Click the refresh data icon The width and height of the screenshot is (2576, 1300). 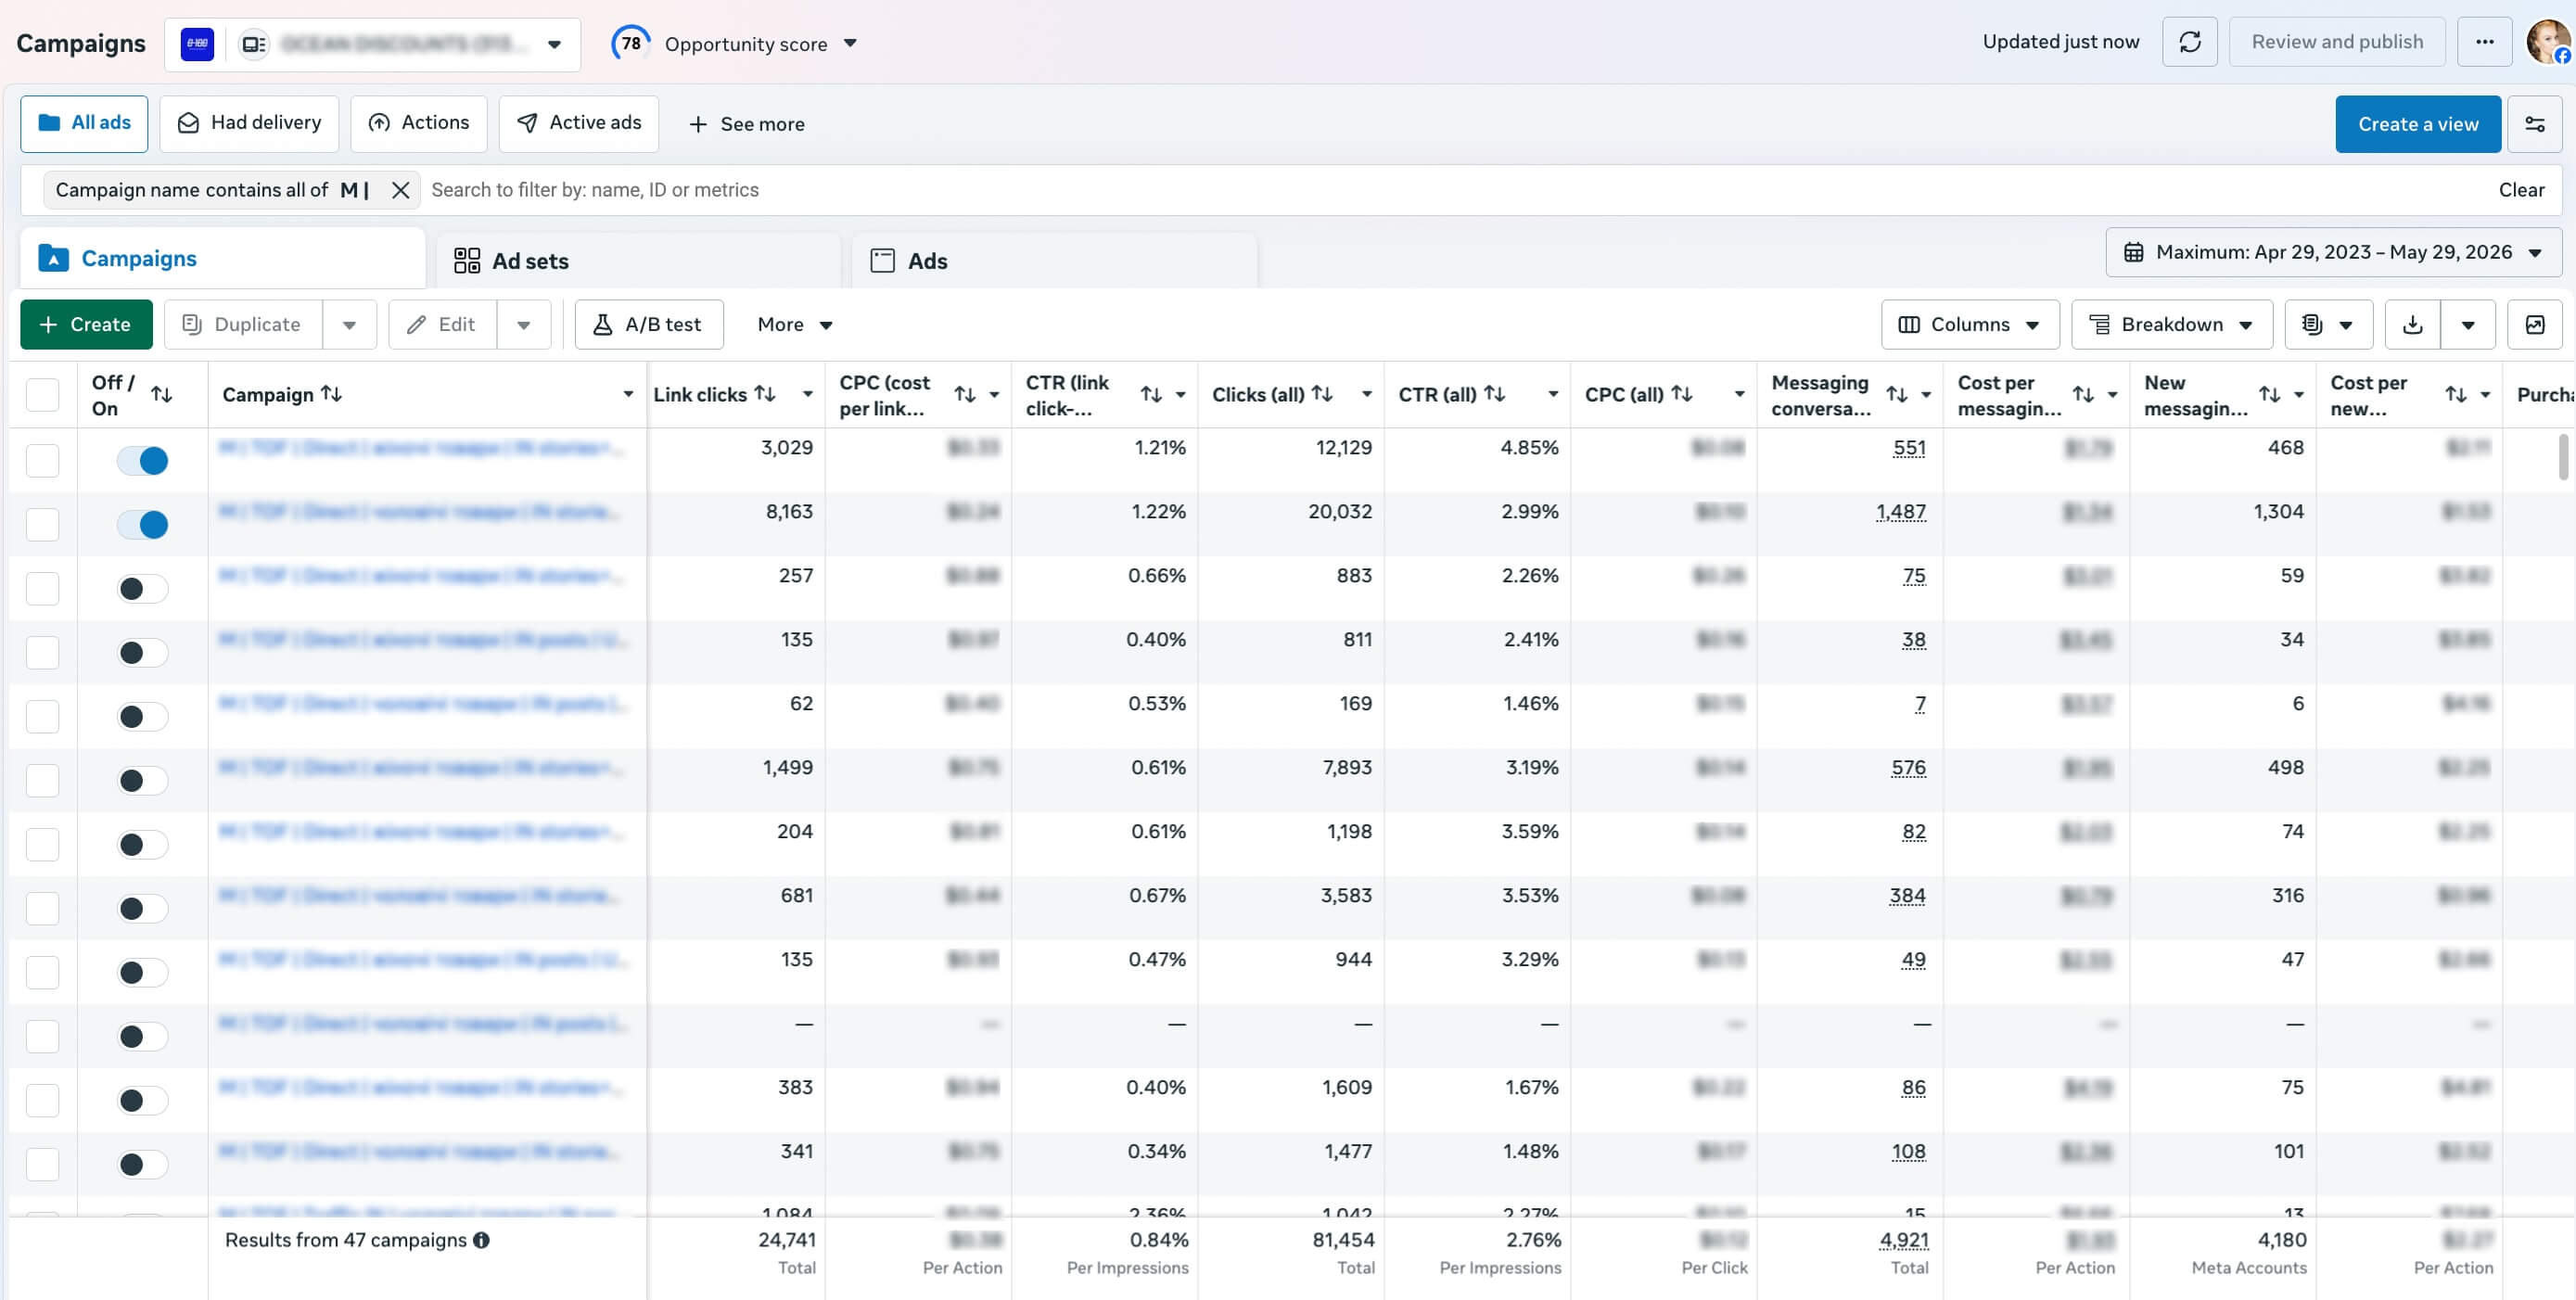tap(2189, 42)
